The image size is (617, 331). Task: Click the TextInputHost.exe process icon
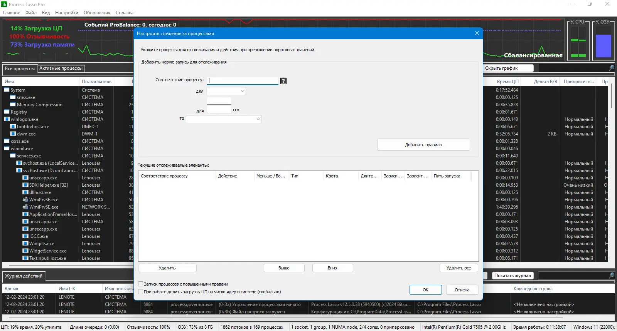pos(25,258)
